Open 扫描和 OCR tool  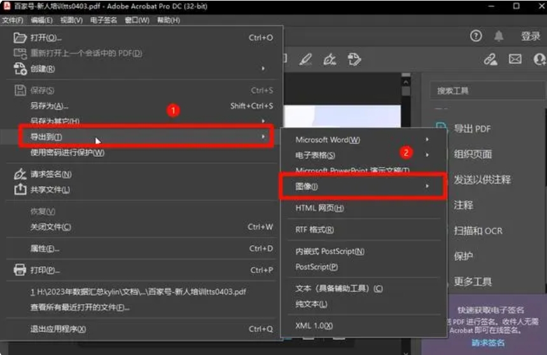[x=478, y=231]
